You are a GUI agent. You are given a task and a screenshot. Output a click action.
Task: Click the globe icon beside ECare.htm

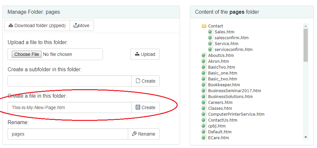point(204,138)
